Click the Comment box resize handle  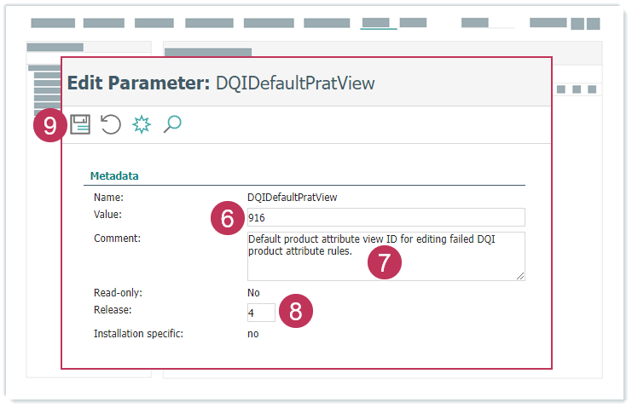tap(519, 275)
